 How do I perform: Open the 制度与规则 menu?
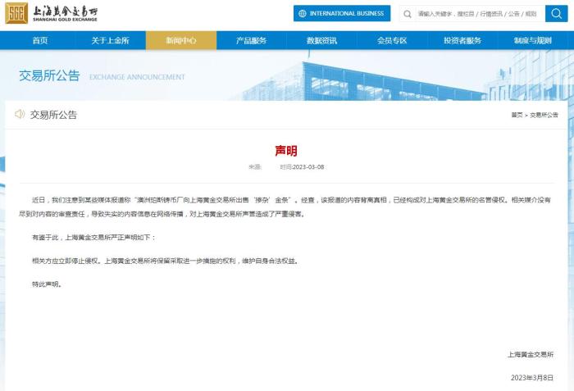[x=533, y=40]
